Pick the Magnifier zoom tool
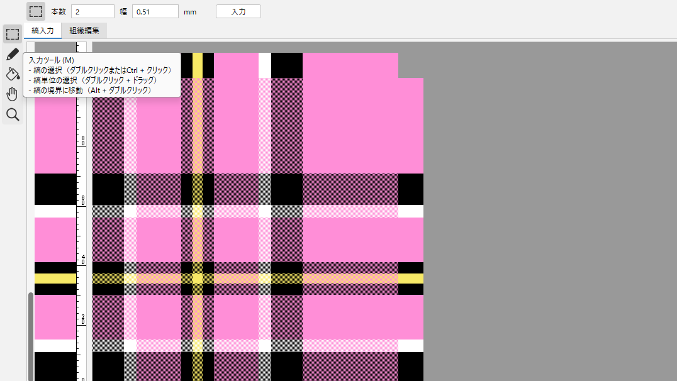This screenshot has width=677, height=381. pos(13,114)
